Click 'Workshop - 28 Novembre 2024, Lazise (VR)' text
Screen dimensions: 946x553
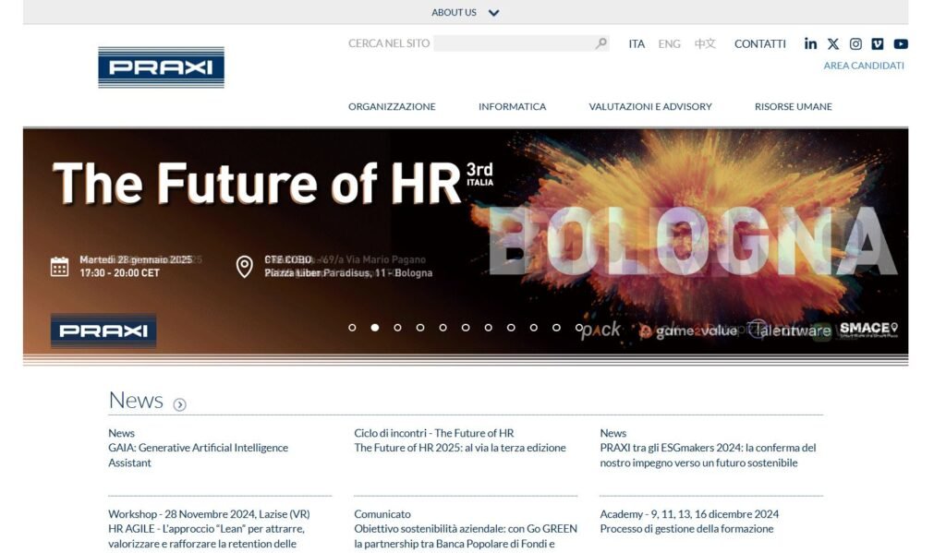pyautogui.click(x=209, y=514)
